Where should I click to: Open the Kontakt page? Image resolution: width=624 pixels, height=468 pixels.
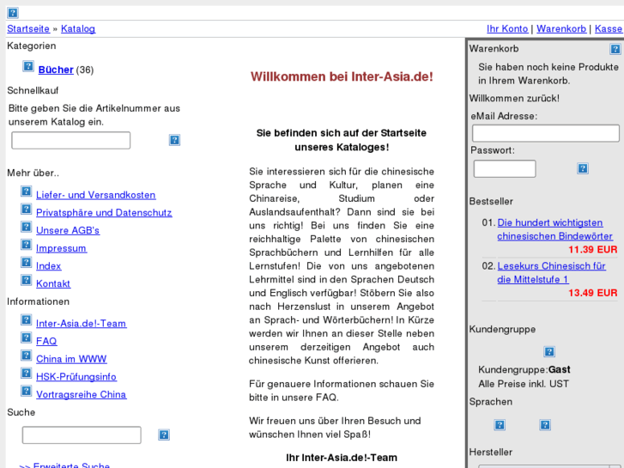tap(53, 283)
